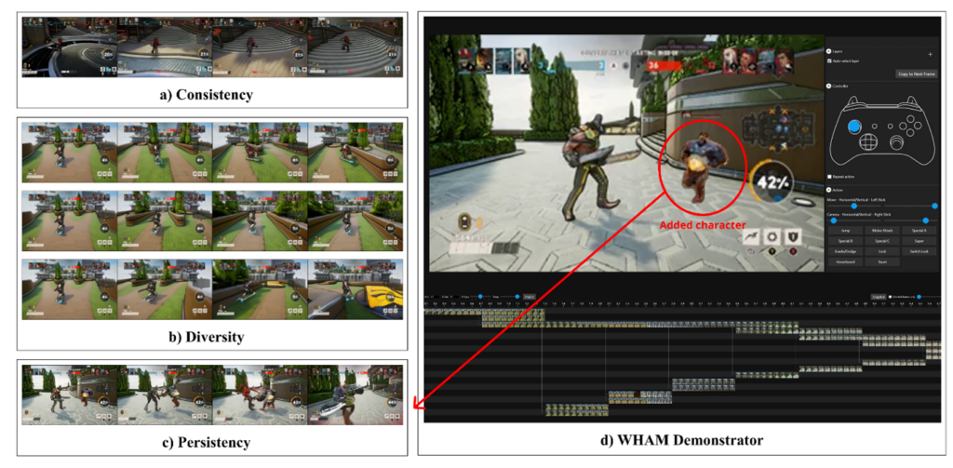Enable the Auto select layer checkbox
The width and height of the screenshot is (953, 468).
pos(830,61)
